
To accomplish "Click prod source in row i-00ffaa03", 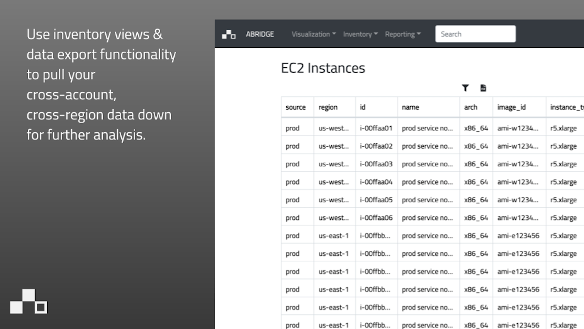I will pyautogui.click(x=292, y=164).
